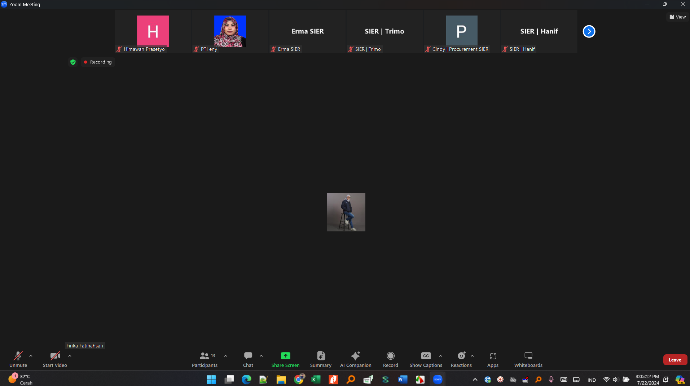Open Zoom Apps
Image resolution: width=690 pixels, height=386 pixels.
(x=493, y=359)
